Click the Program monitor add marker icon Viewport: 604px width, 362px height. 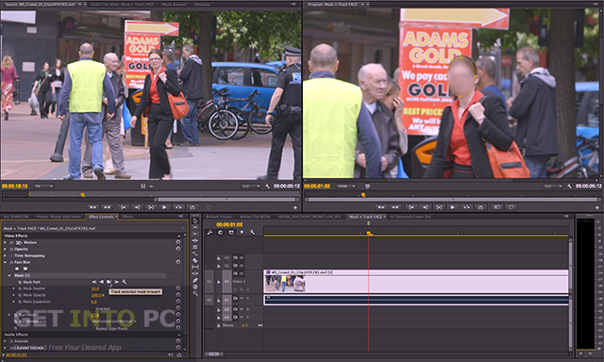(367, 187)
